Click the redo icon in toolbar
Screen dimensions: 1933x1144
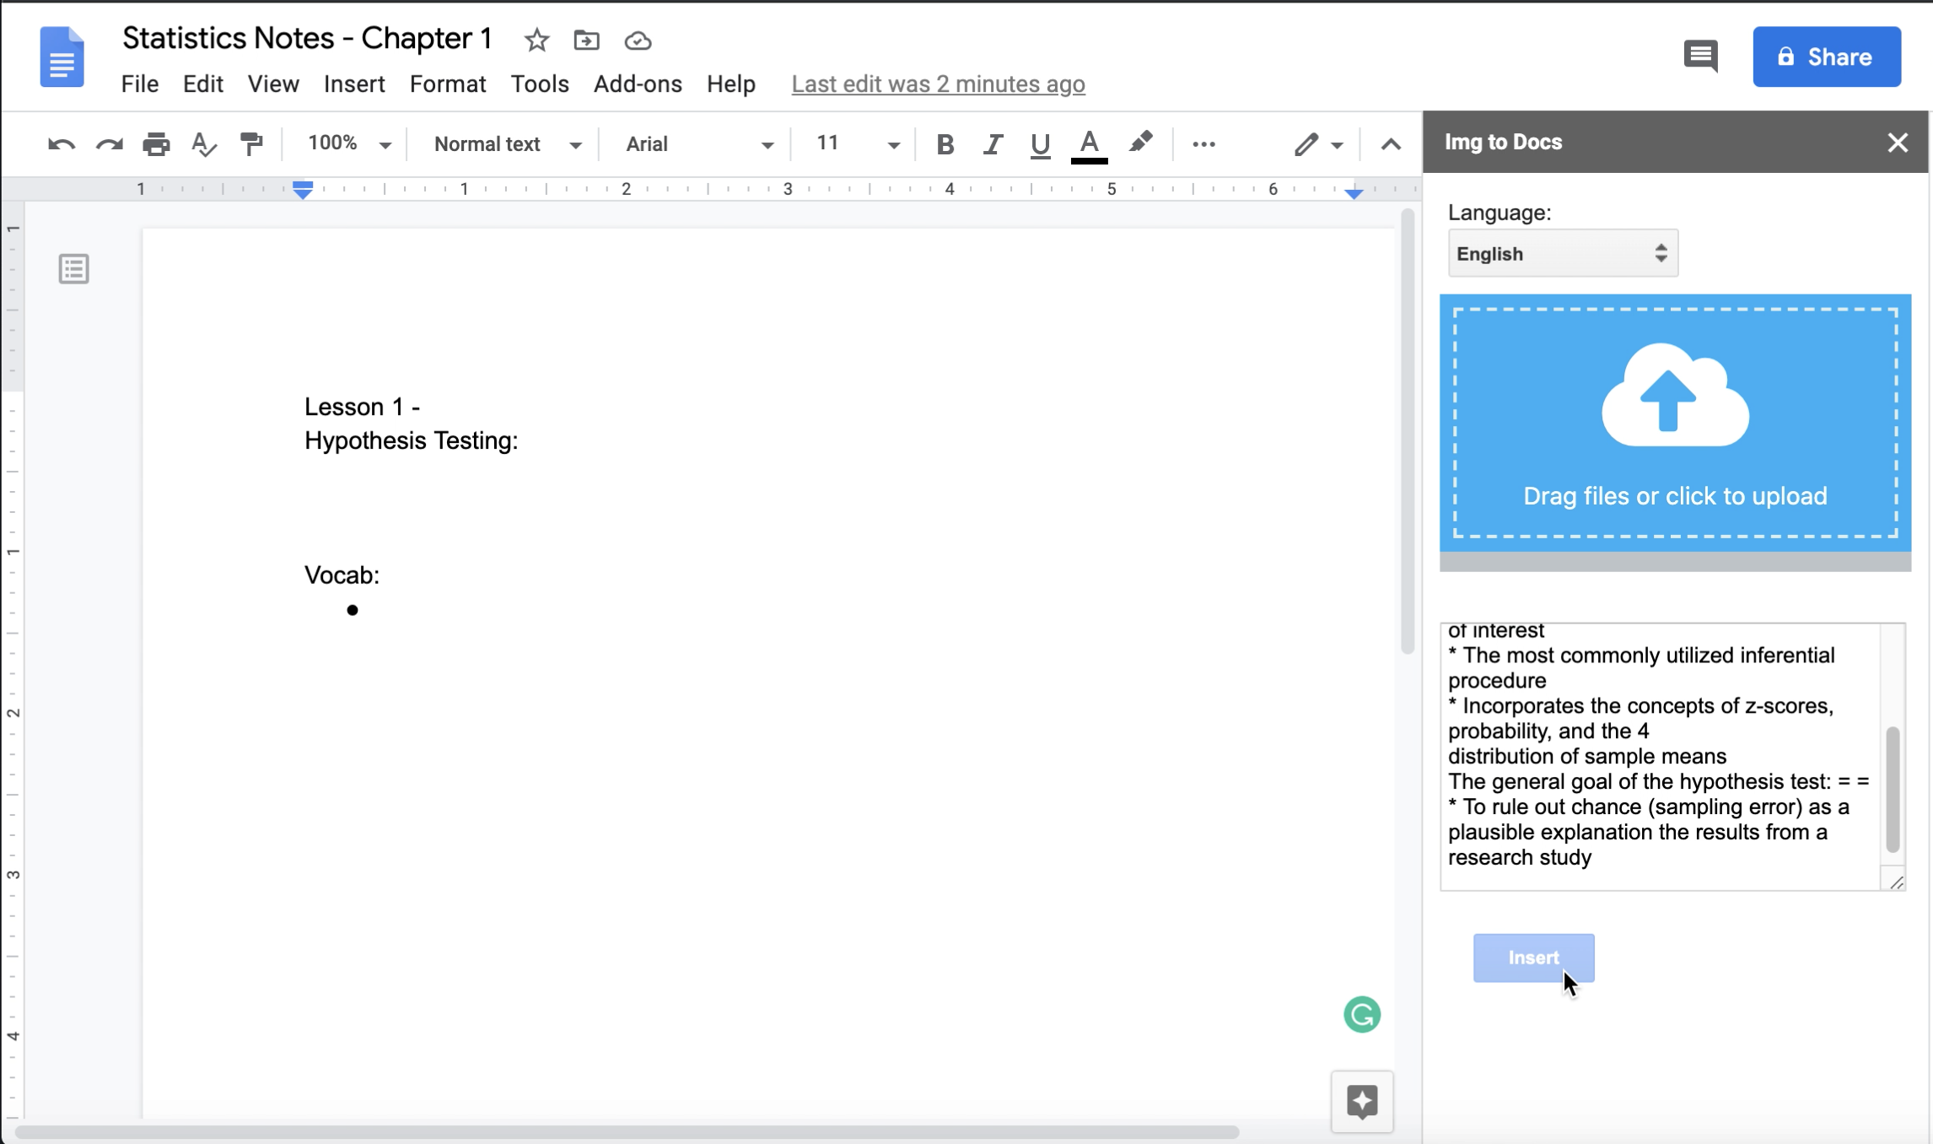point(108,143)
